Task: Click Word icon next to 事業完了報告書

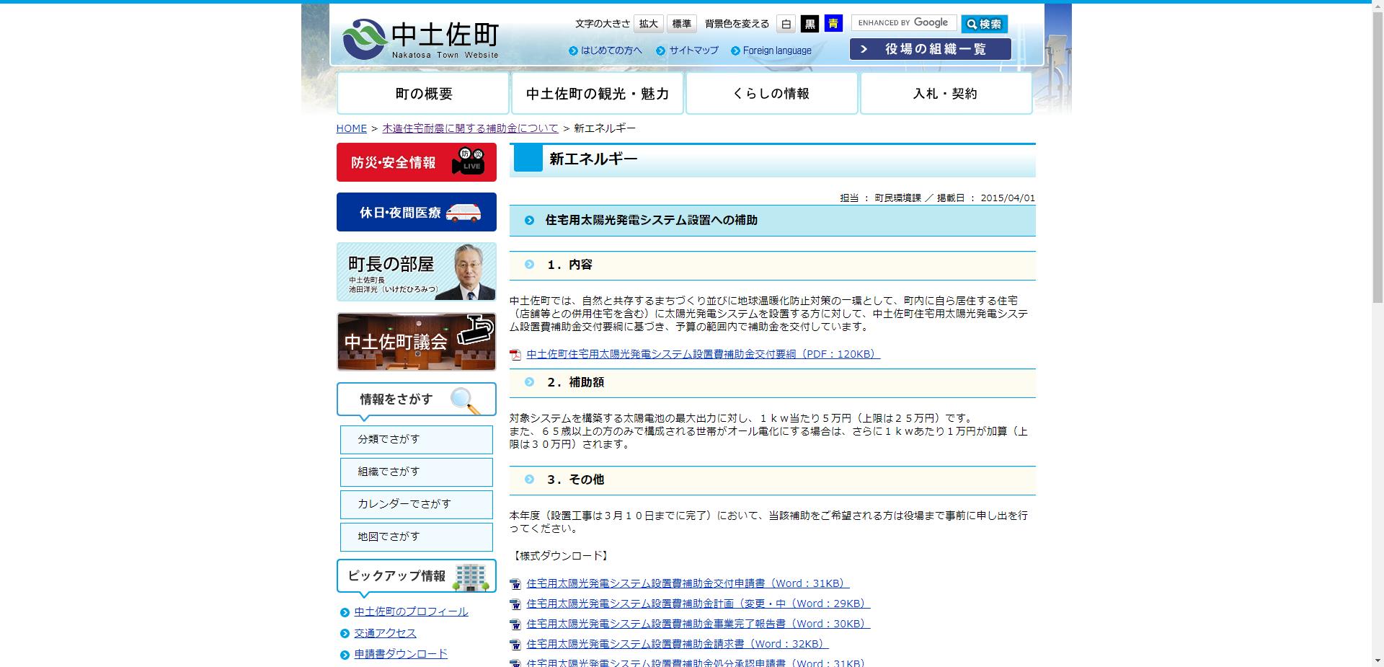Action: click(515, 624)
